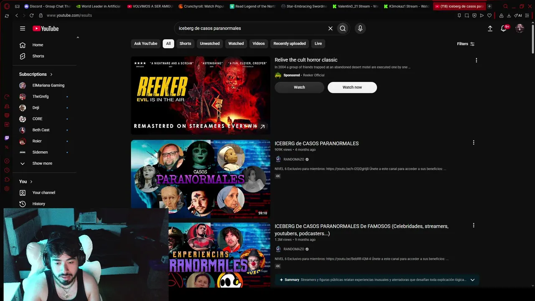
Task: Open the YouTube hamburger guide menu
Action: [23, 28]
